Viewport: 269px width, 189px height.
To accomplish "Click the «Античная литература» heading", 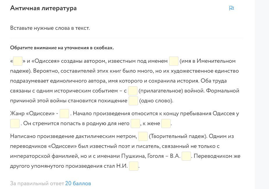I will [x=43, y=8].
